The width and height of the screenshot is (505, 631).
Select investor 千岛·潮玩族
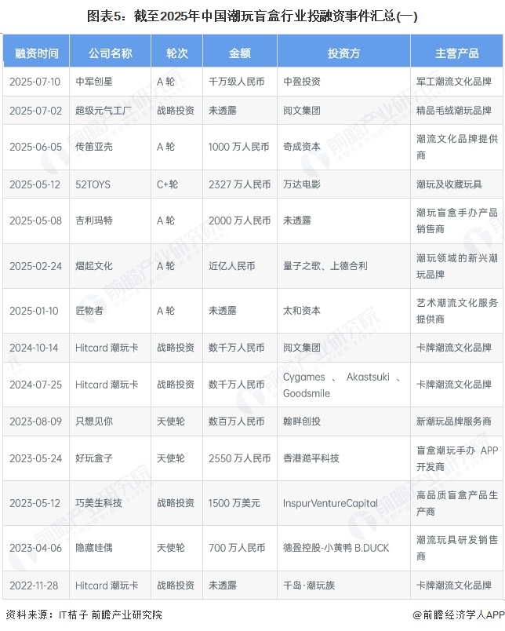pyautogui.click(x=311, y=585)
